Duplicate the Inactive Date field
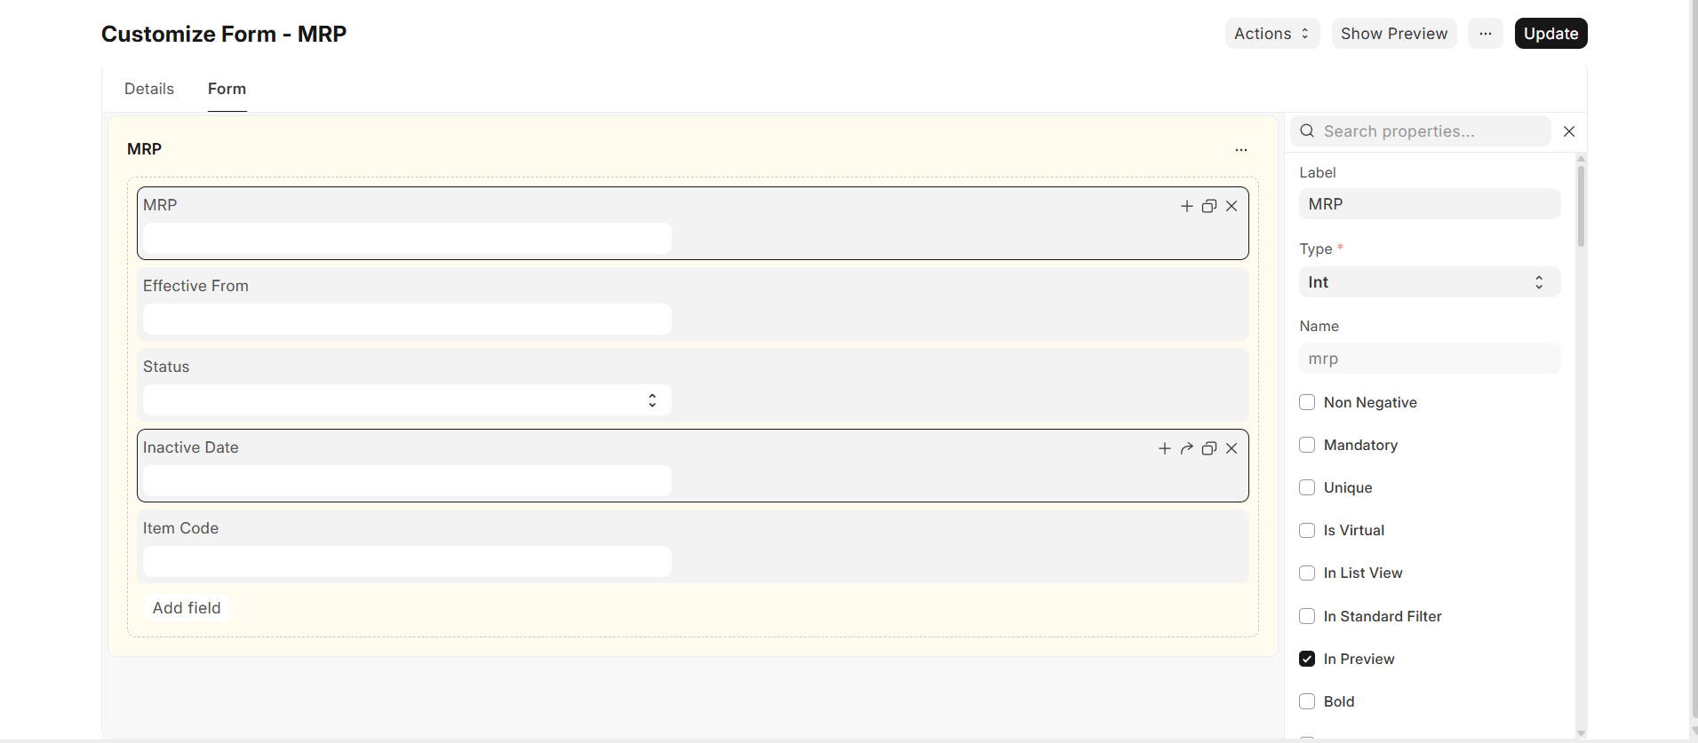 pos(1209,448)
